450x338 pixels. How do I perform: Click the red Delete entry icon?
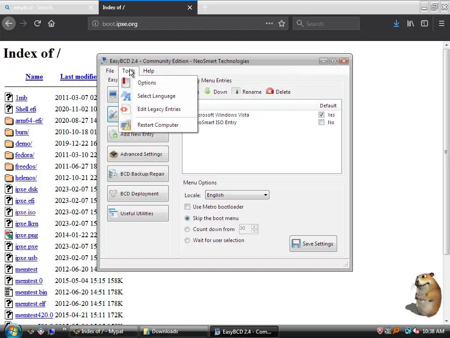(270, 92)
